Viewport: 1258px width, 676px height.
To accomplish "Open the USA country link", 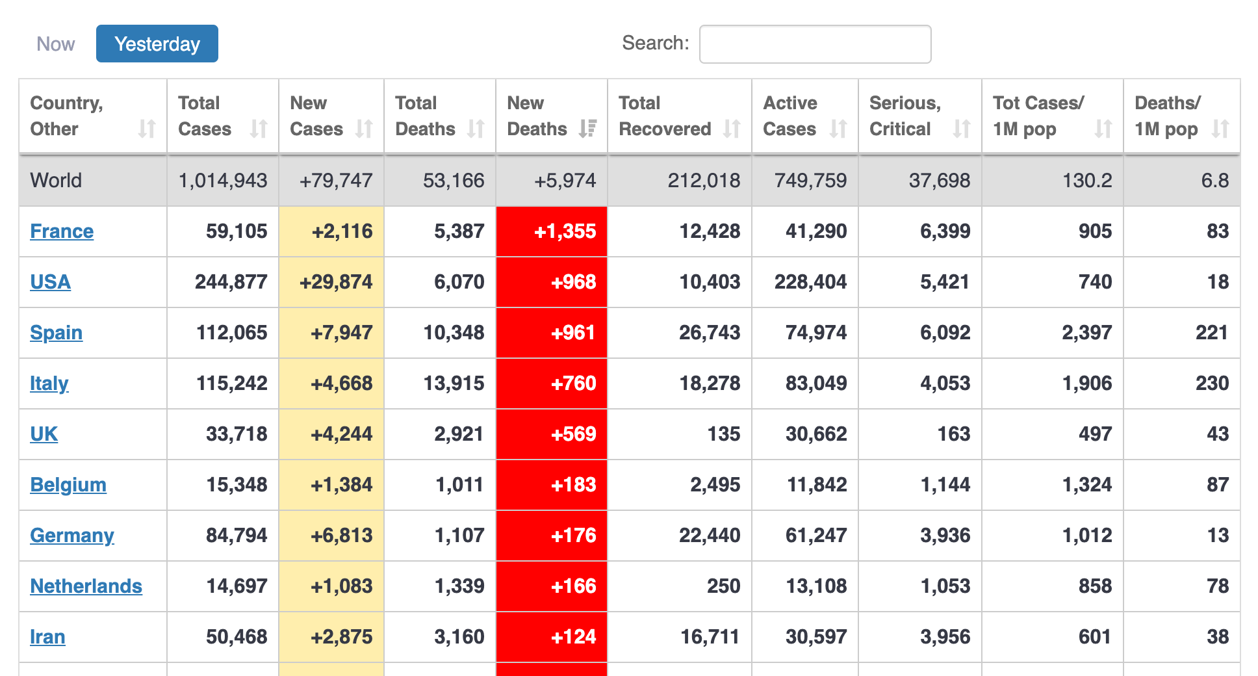I will coord(51,282).
